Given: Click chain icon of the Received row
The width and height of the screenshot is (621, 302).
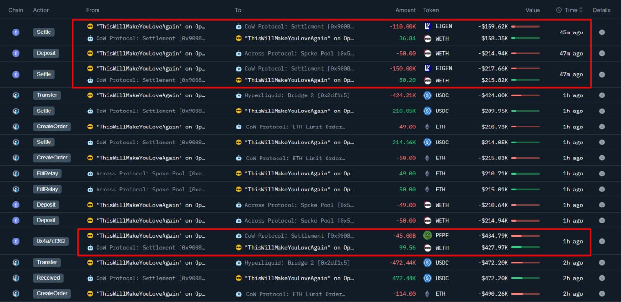Looking at the screenshot, I should 16,278.
